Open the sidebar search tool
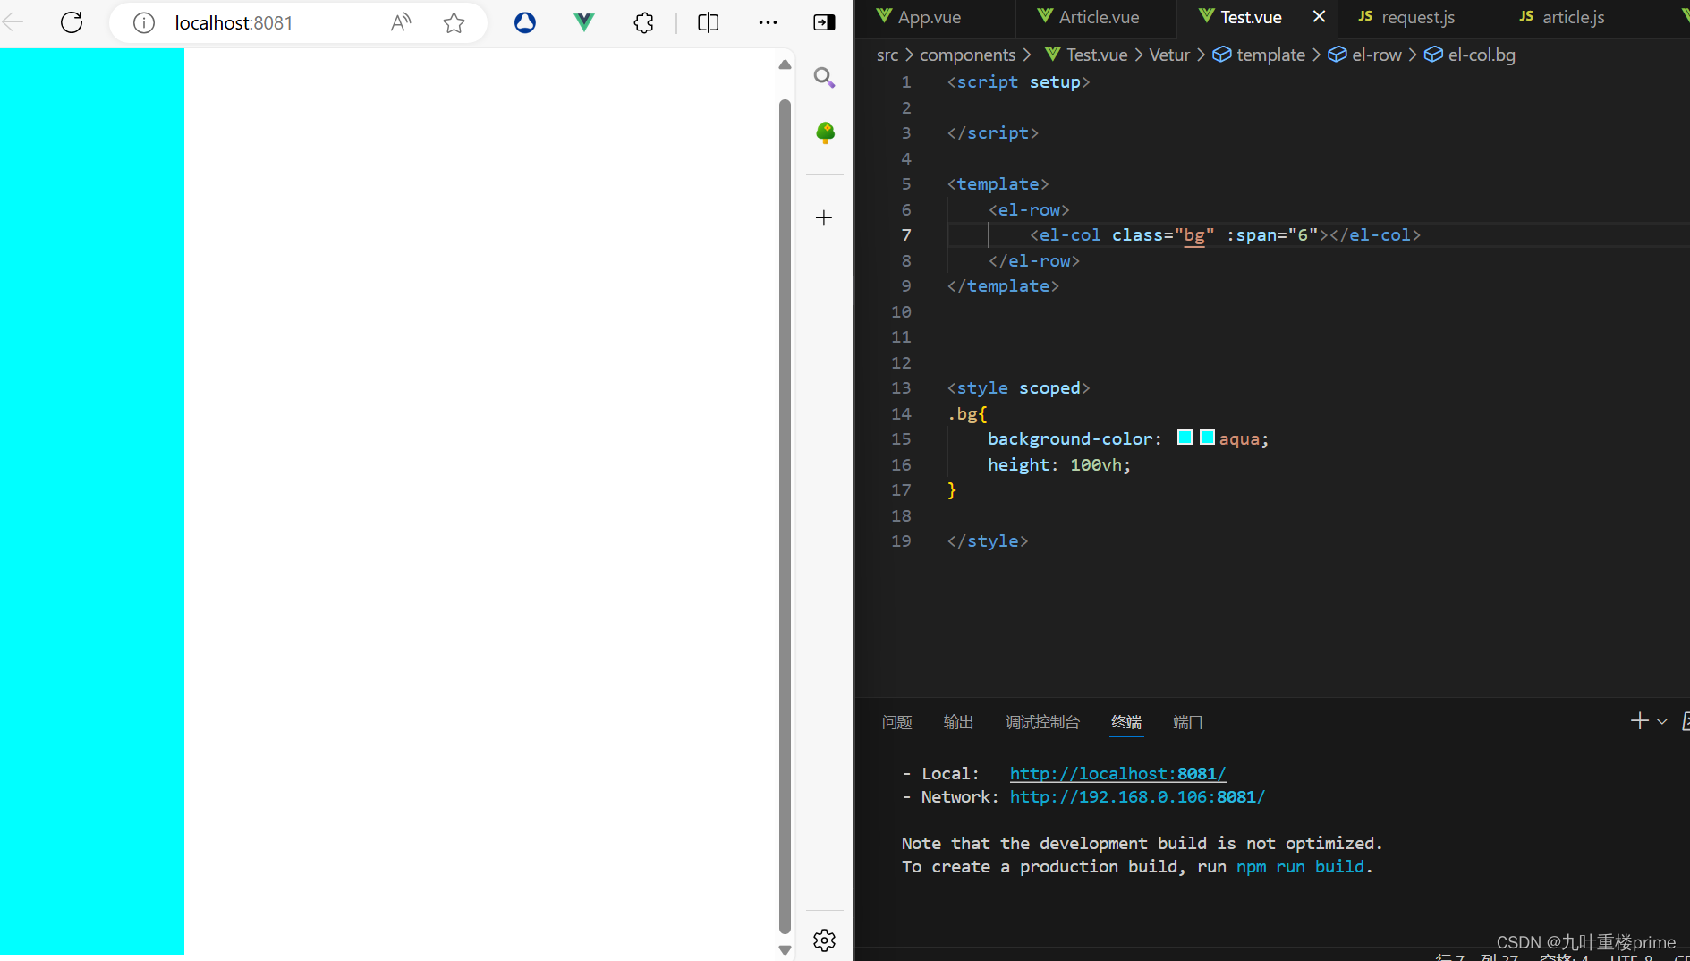The image size is (1690, 961). [824, 78]
